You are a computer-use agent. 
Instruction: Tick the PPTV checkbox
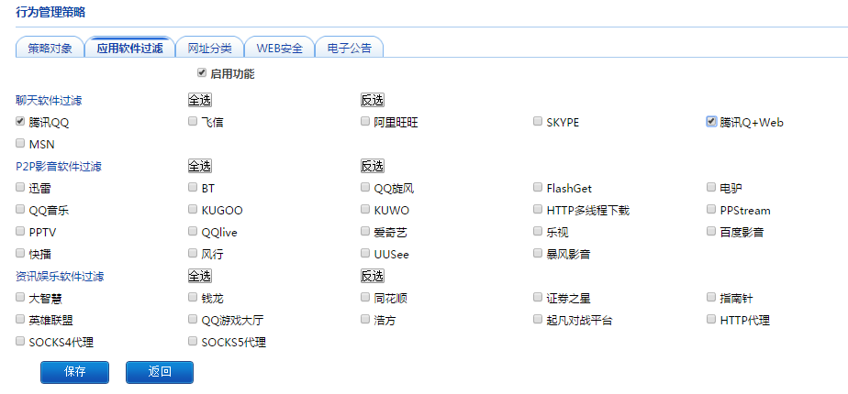[20, 231]
